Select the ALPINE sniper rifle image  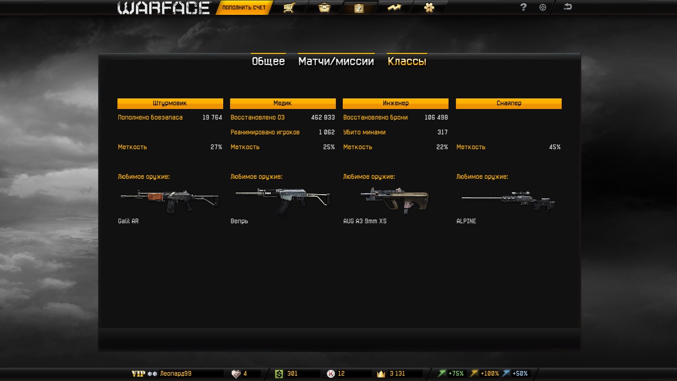pyautogui.click(x=508, y=202)
